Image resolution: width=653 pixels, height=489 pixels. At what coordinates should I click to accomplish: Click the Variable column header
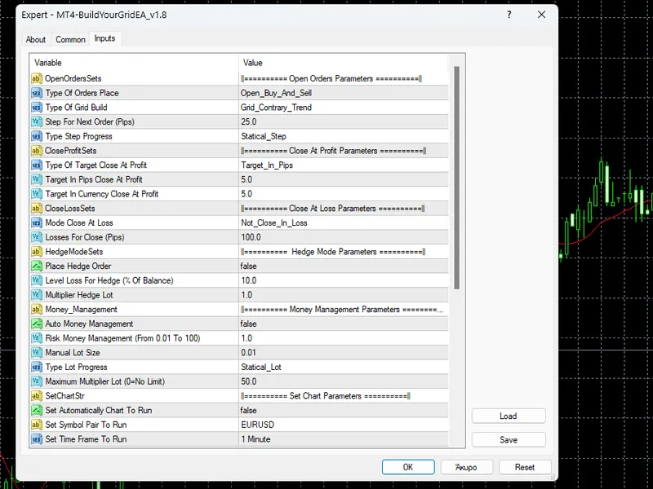pyautogui.click(x=134, y=63)
